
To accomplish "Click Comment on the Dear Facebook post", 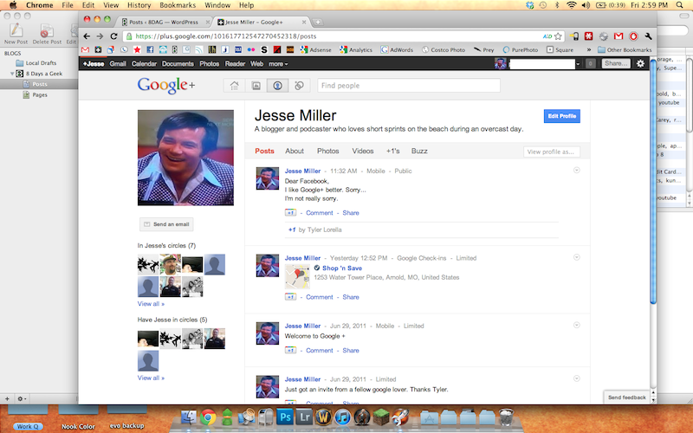I will click(x=320, y=212).
